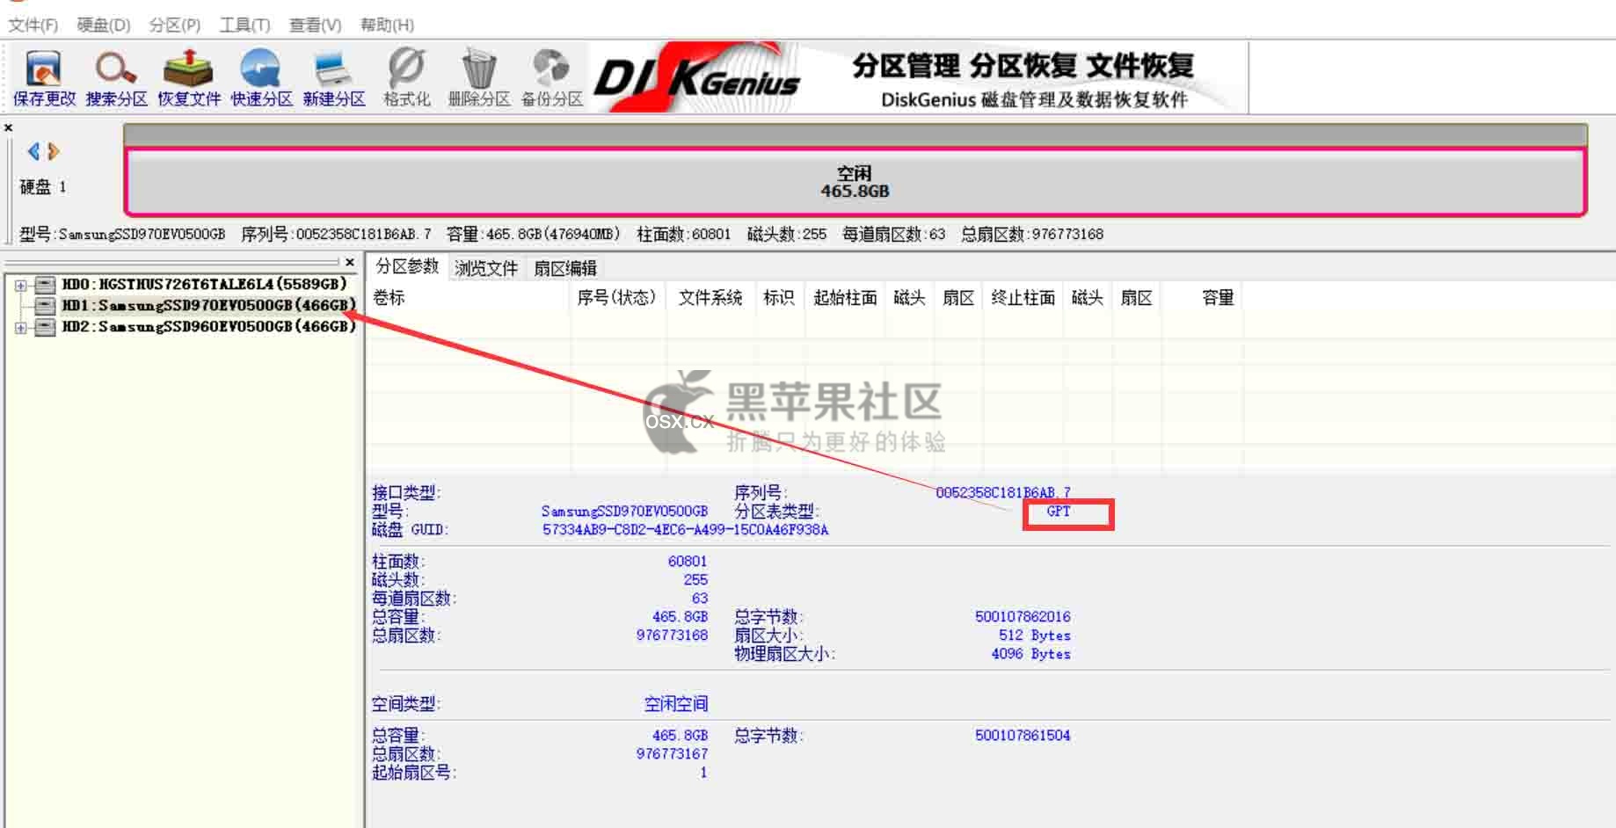Click the Capacity (容量) column header

1218,298
